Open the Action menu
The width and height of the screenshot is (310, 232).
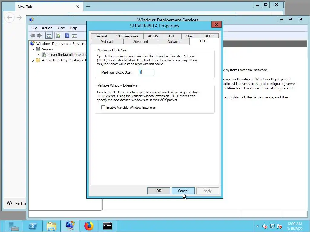tap(47, 28)
